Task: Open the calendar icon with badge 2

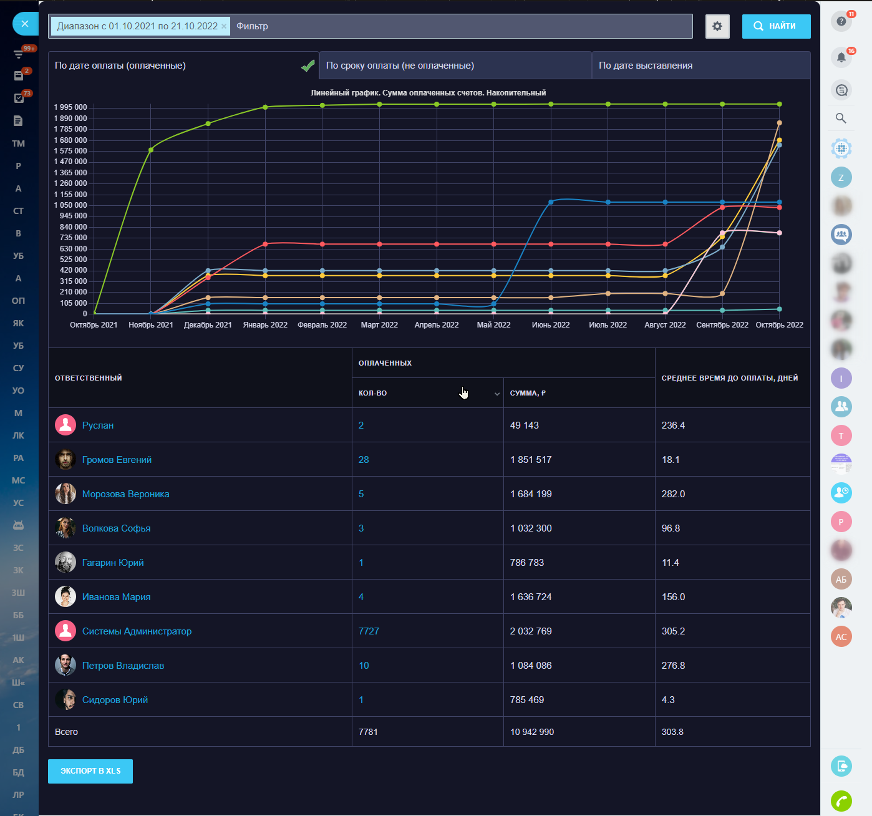Action: point(19,75)
